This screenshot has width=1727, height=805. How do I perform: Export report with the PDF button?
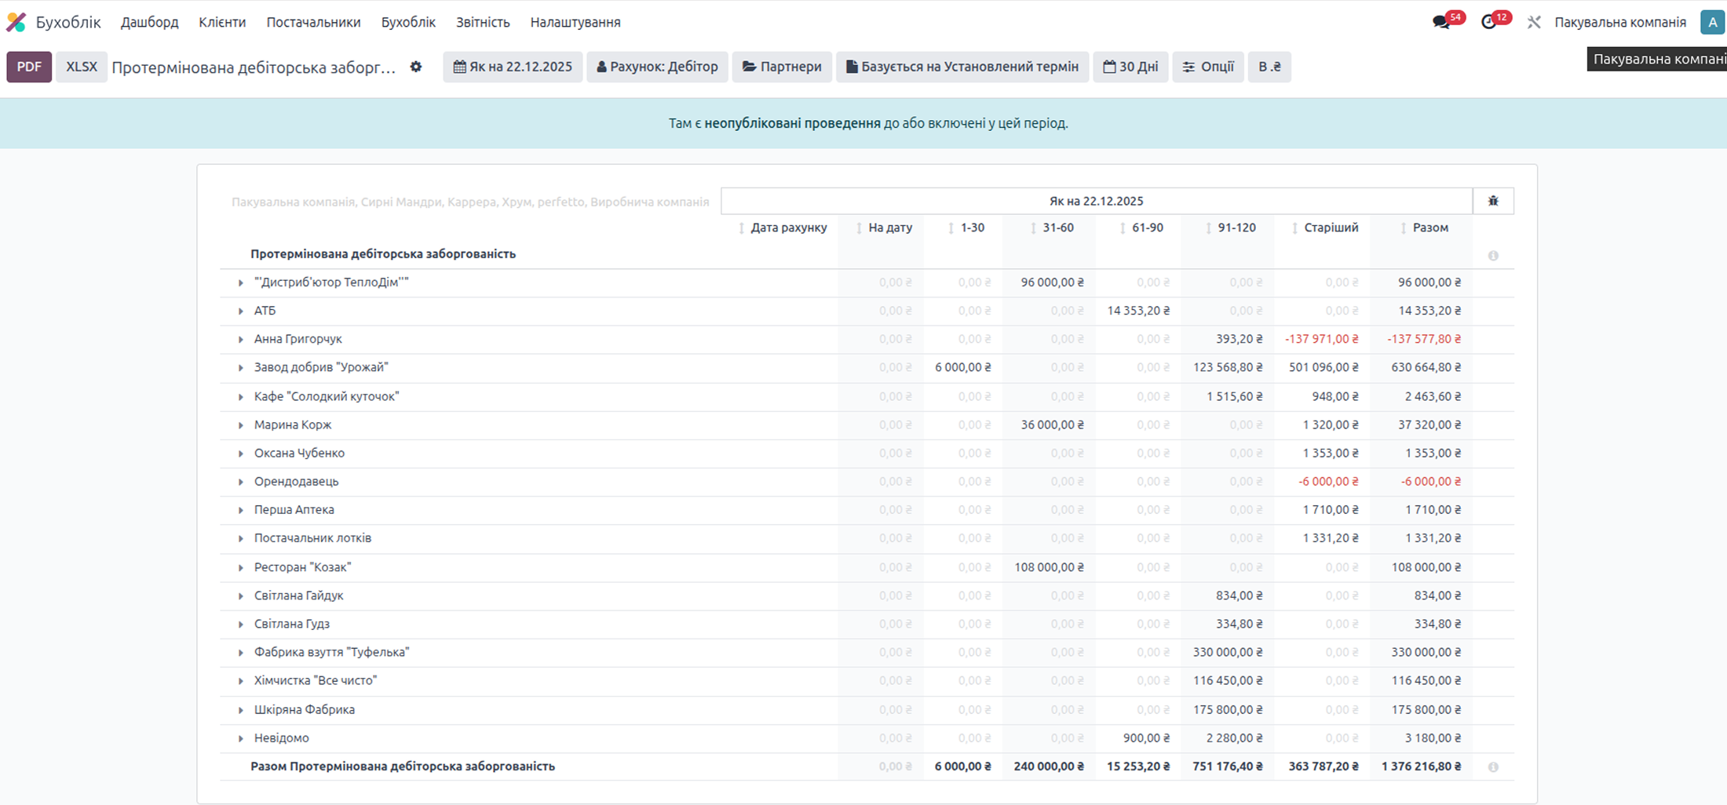(29, 67)
